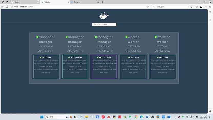Open browser refresh/extensions circular icon

[191, 7]
